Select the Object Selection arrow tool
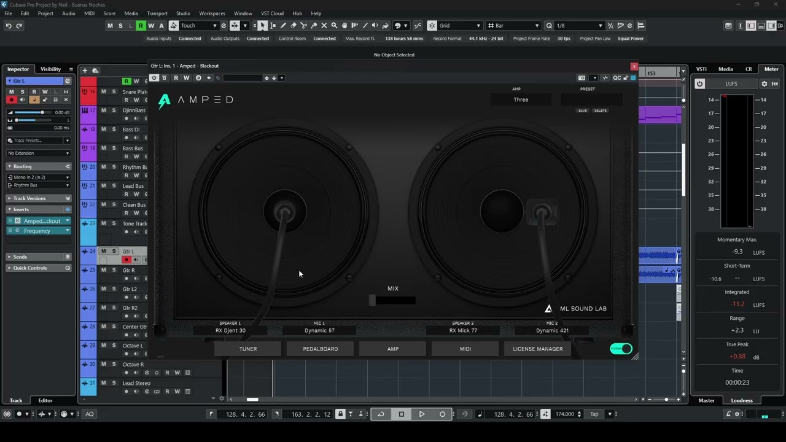This screenshot has height=442, width=786. (262, 26)
